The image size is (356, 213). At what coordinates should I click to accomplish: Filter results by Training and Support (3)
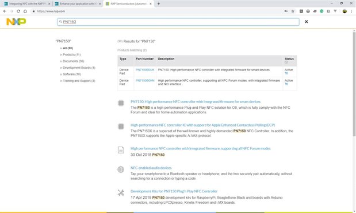(x=79, y=81)
